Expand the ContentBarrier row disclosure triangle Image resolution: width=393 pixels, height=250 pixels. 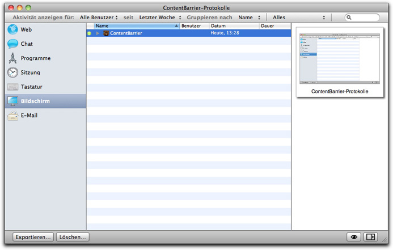[98, 33]
